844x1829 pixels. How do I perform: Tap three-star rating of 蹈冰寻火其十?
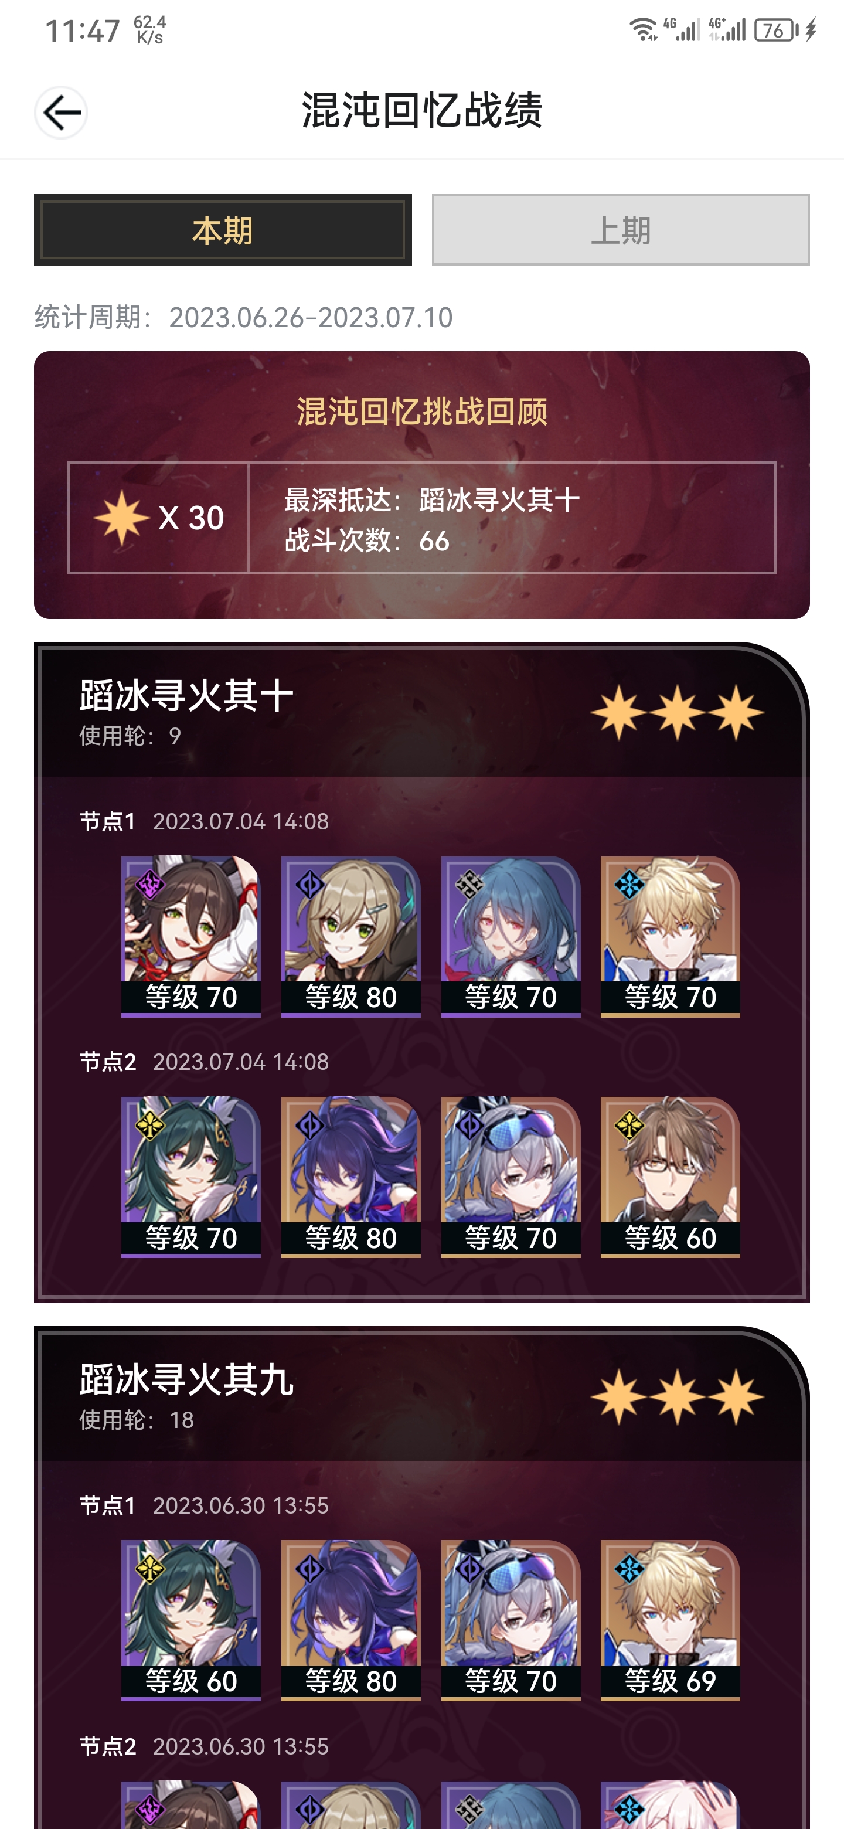(x=677, y=712)
